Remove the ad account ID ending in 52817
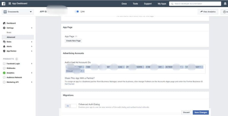Image resolution: width=228 pixels, height=116 pixels. [x=202, y=67]
